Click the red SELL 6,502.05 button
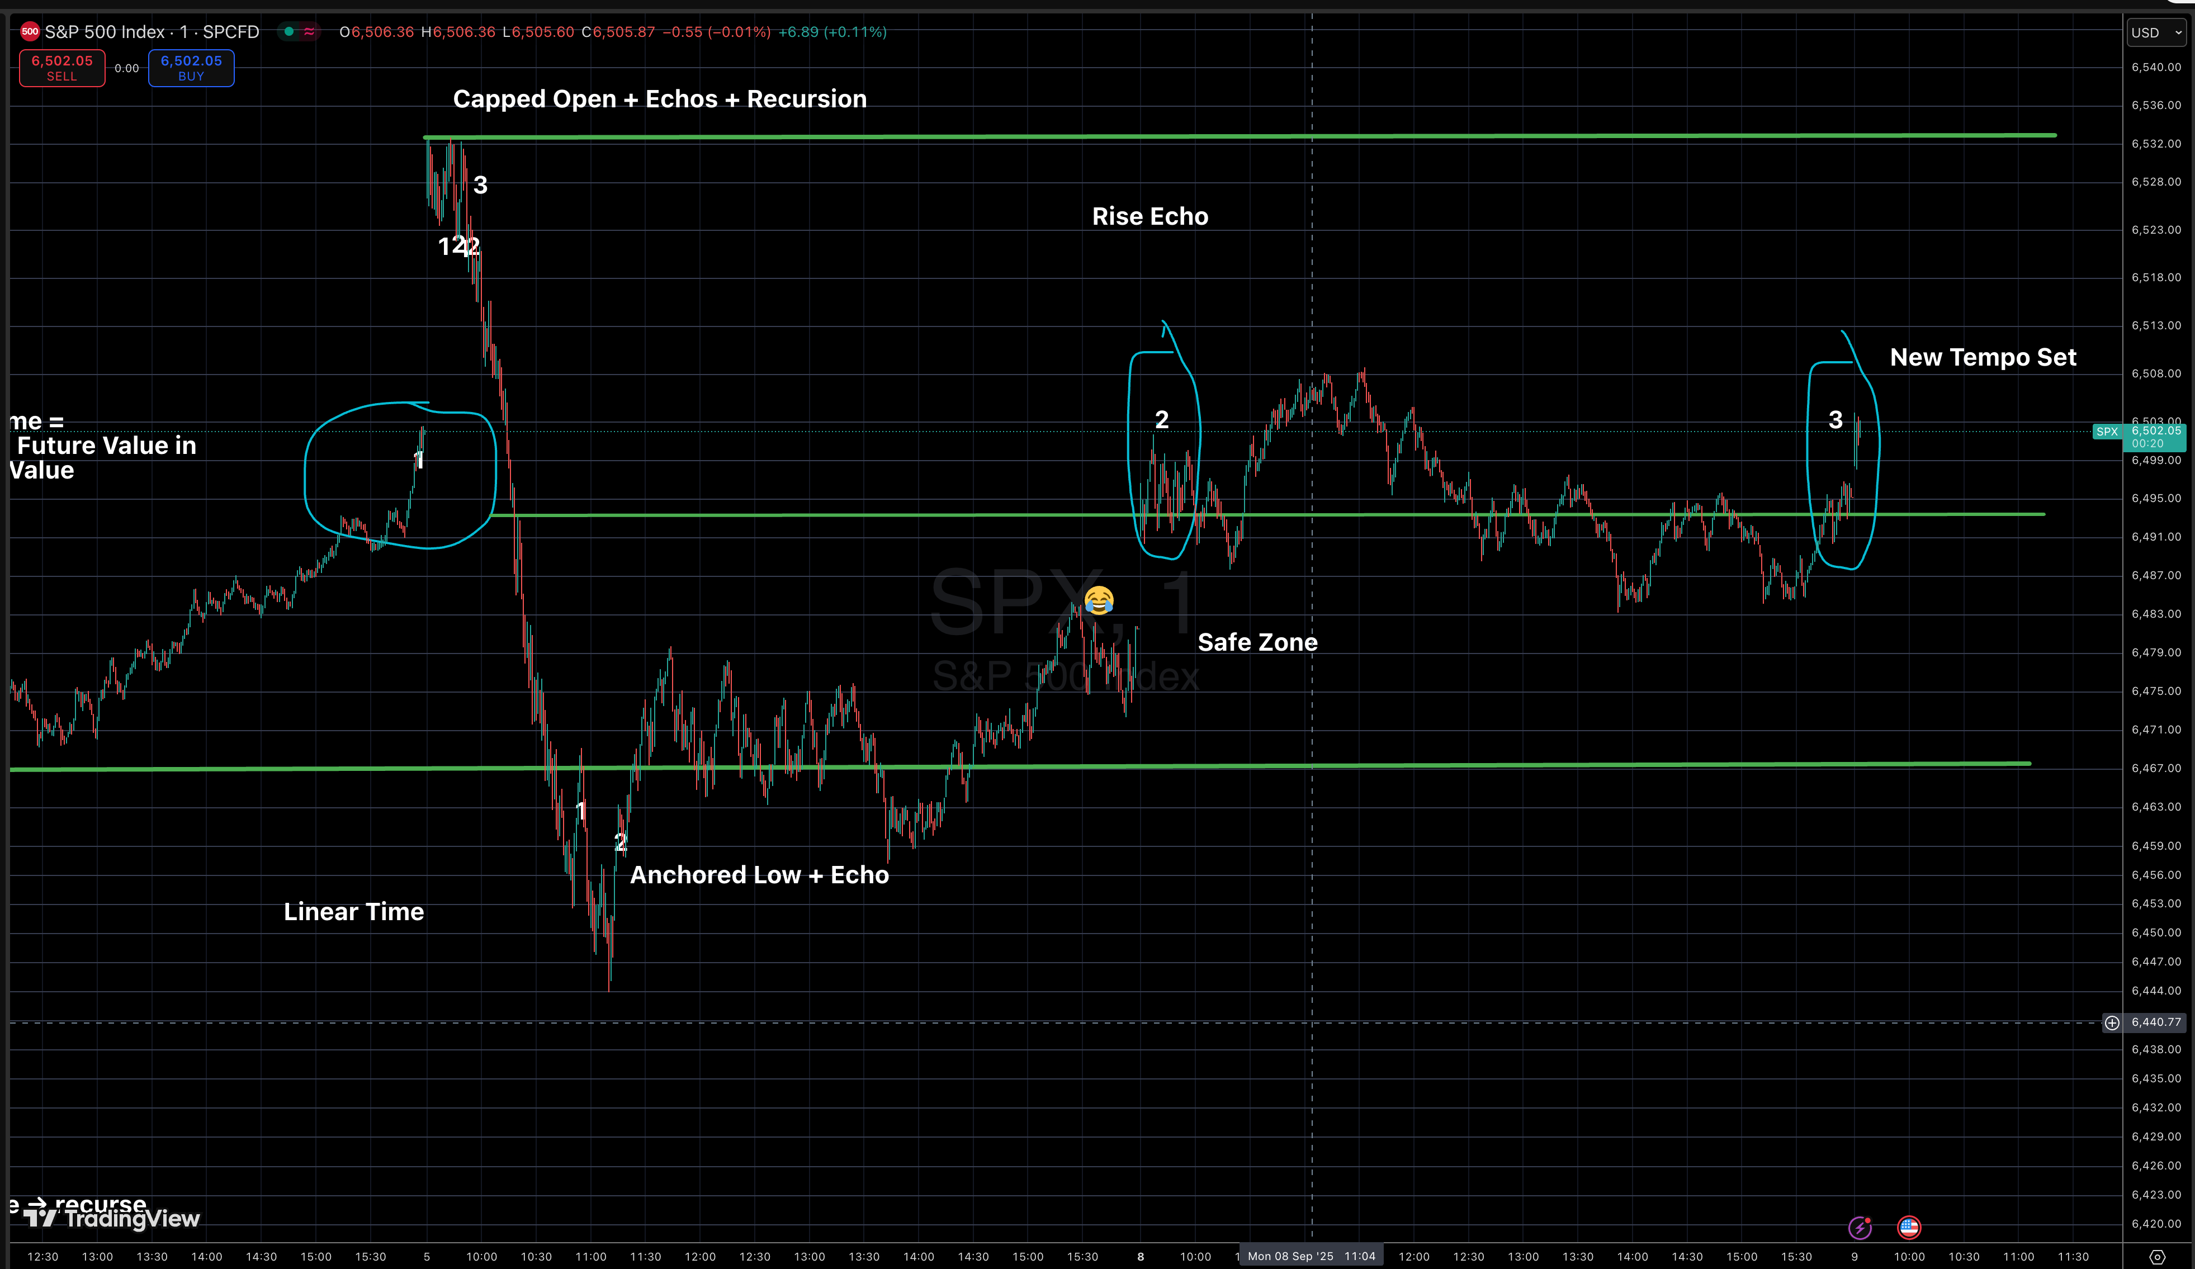2195x1269 pixels. tap(62, 68)
